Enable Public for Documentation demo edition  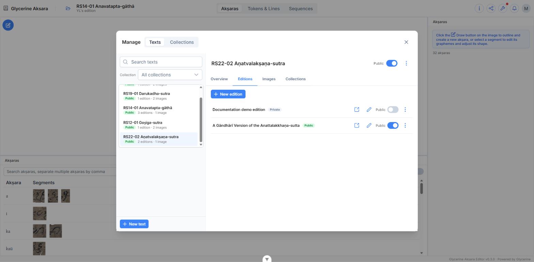click(x=393, y=110)
